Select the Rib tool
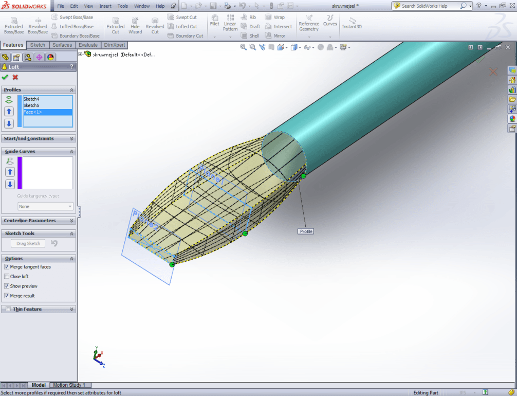Screen dimensions: 517x396 pyautogui.click(x=248, y=17)
